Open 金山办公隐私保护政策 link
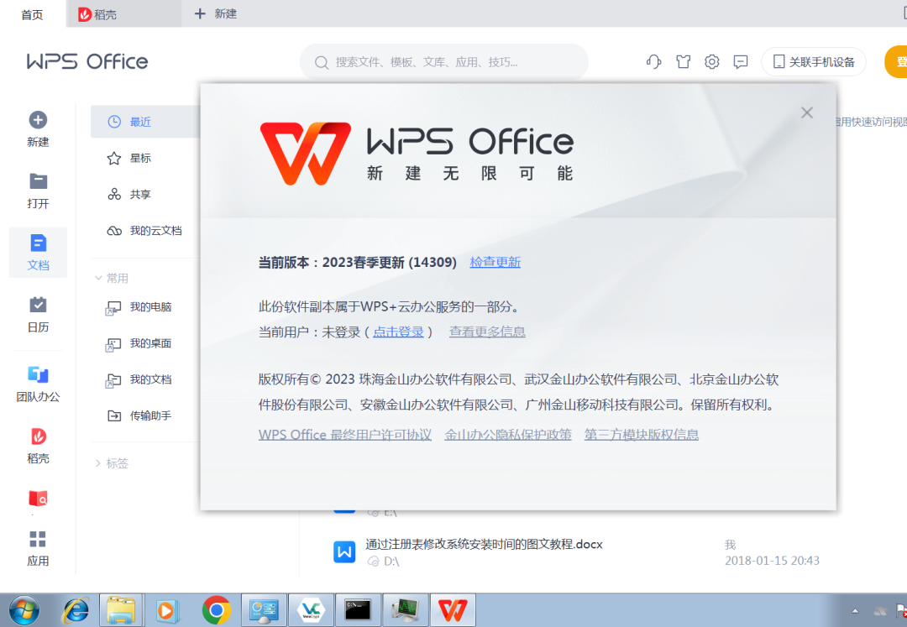Image resolution: width=907 pixels, height=627 pixels. 508,435
